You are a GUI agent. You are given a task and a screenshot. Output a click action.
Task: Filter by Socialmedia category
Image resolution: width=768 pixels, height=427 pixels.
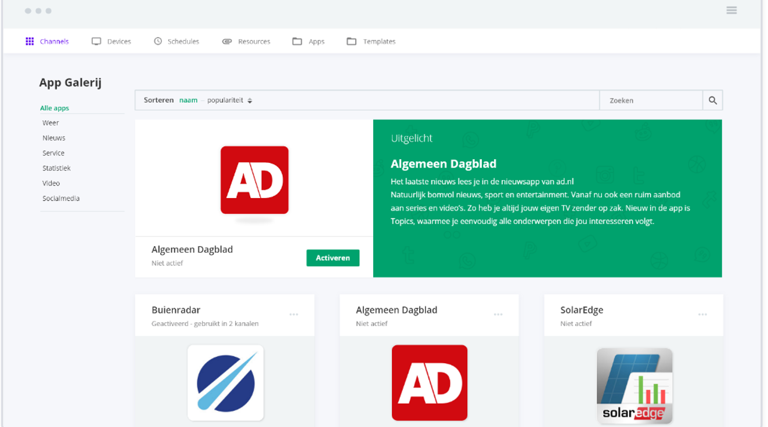coord(61,198)
